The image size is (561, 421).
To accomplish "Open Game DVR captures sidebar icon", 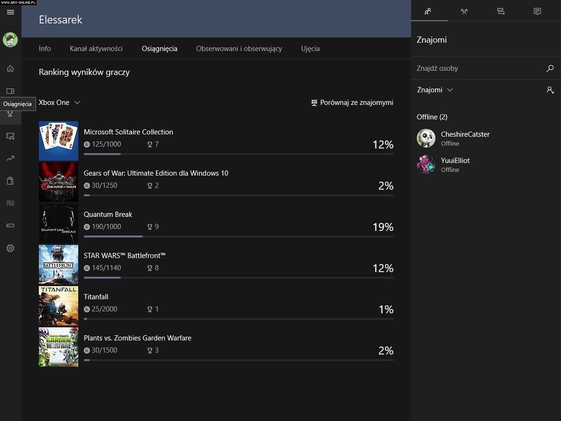I will (10, 136).
